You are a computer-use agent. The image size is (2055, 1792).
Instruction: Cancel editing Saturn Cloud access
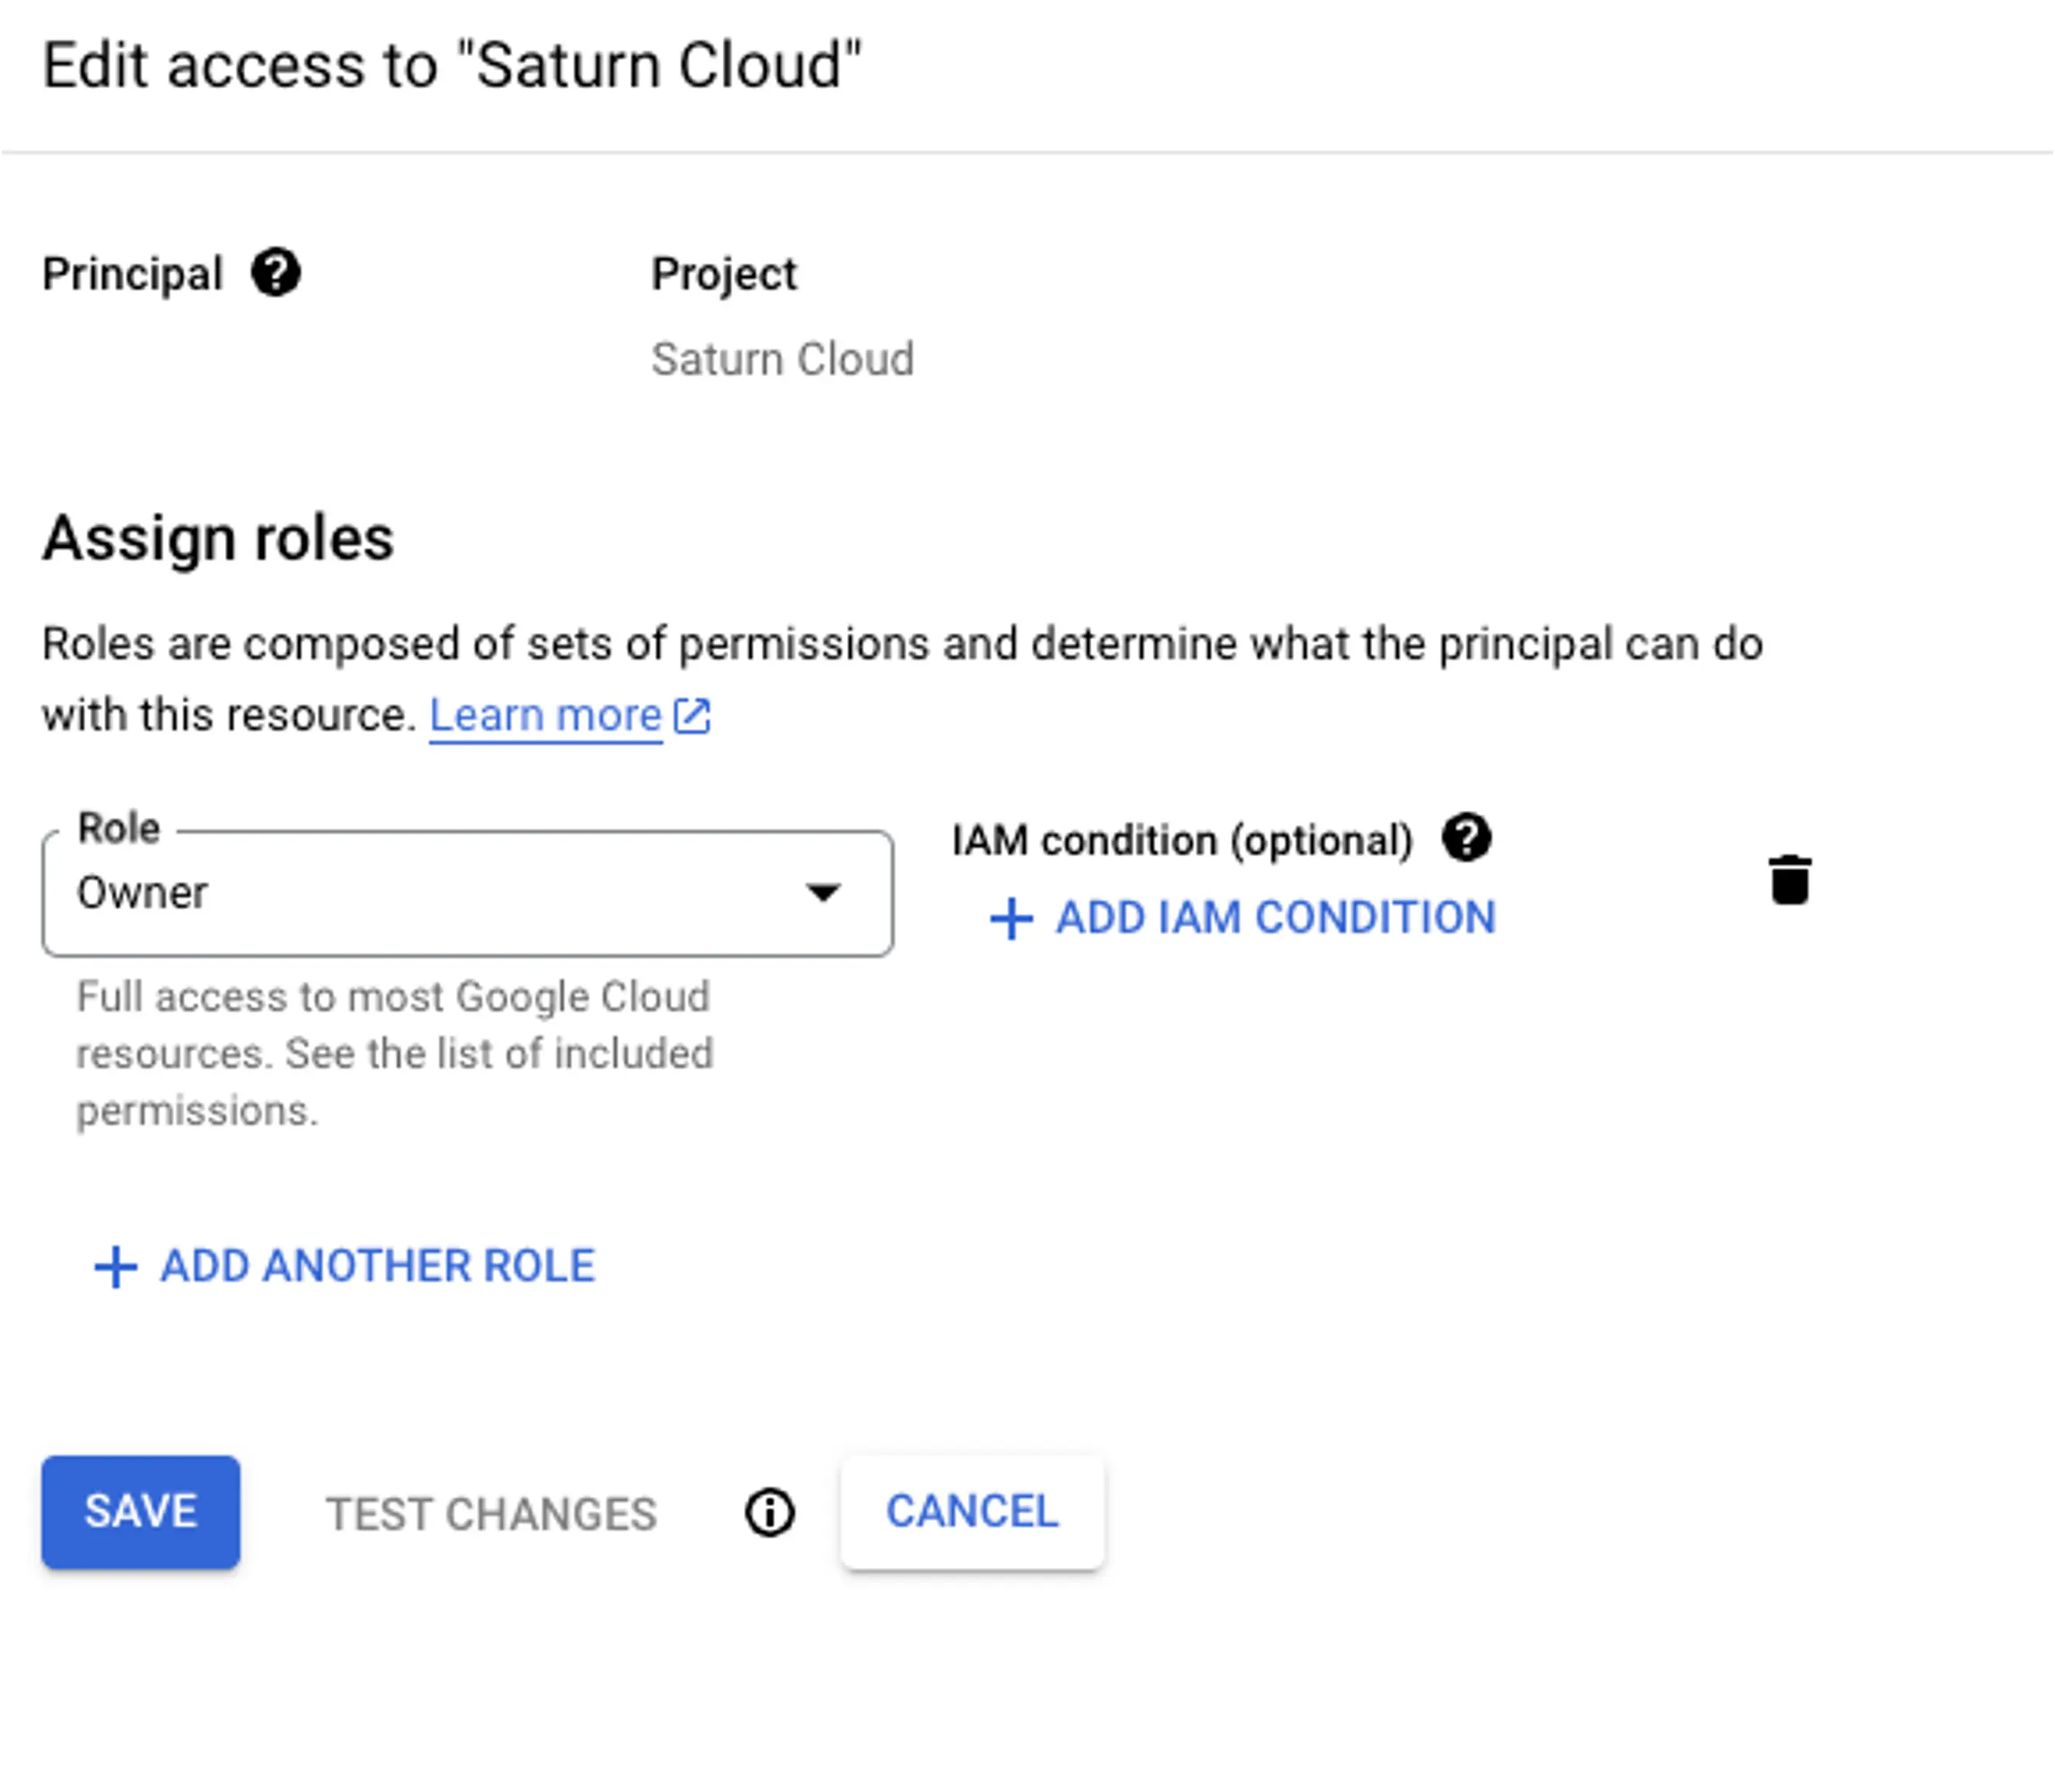tap(970, 1507)
